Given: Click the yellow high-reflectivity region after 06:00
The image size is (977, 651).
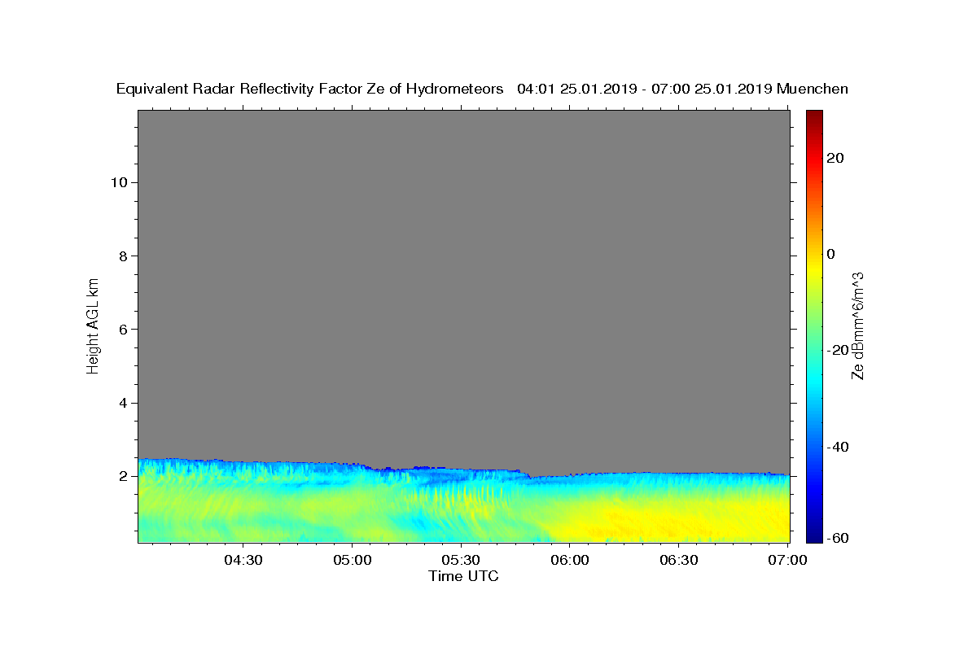Looking at the screenshot, I should (676, 521).
